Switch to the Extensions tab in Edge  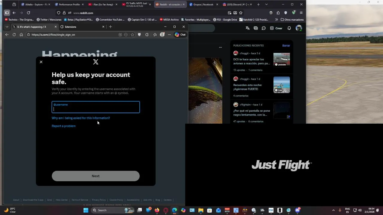click(x=82, y=27)
